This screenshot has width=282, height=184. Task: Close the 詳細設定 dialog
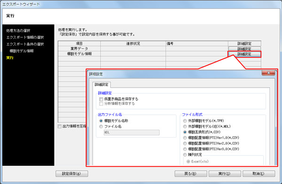tap(268, 73)
